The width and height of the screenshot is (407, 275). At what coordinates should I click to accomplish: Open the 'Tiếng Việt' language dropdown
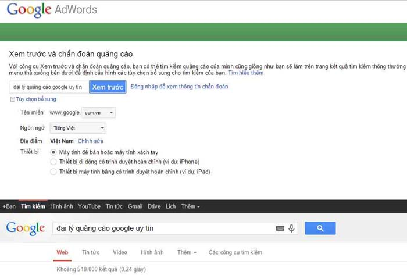point(78,128)
